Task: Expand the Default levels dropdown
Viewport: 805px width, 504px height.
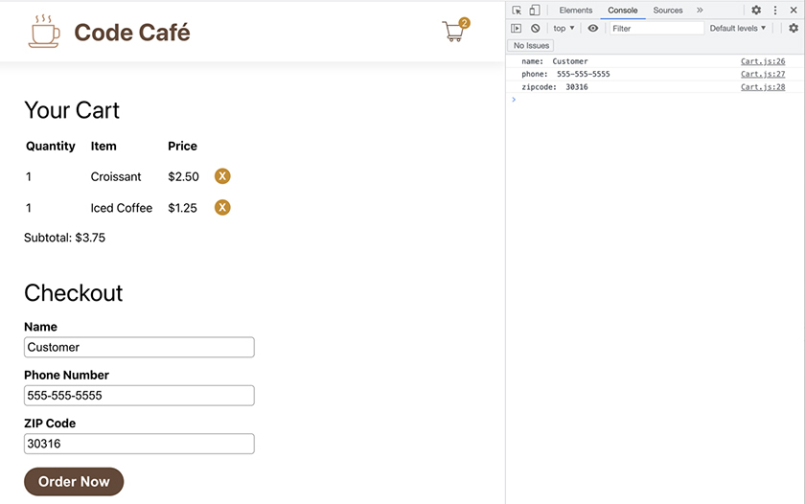Action: (x=737, y=29)
